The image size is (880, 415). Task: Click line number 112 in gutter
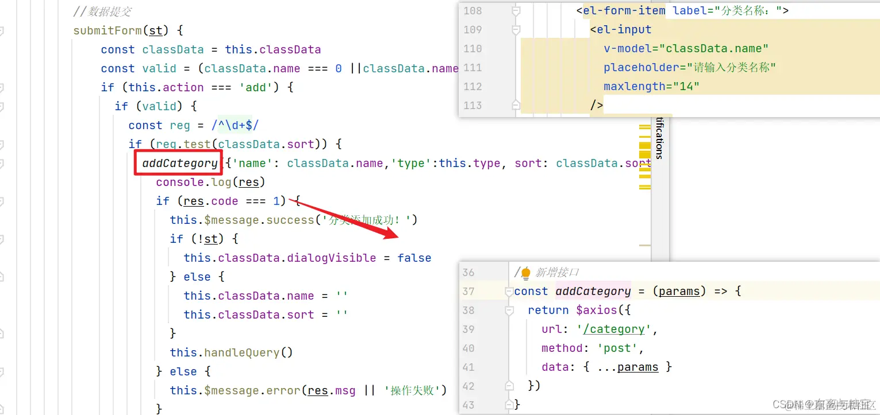coord(472,87)
